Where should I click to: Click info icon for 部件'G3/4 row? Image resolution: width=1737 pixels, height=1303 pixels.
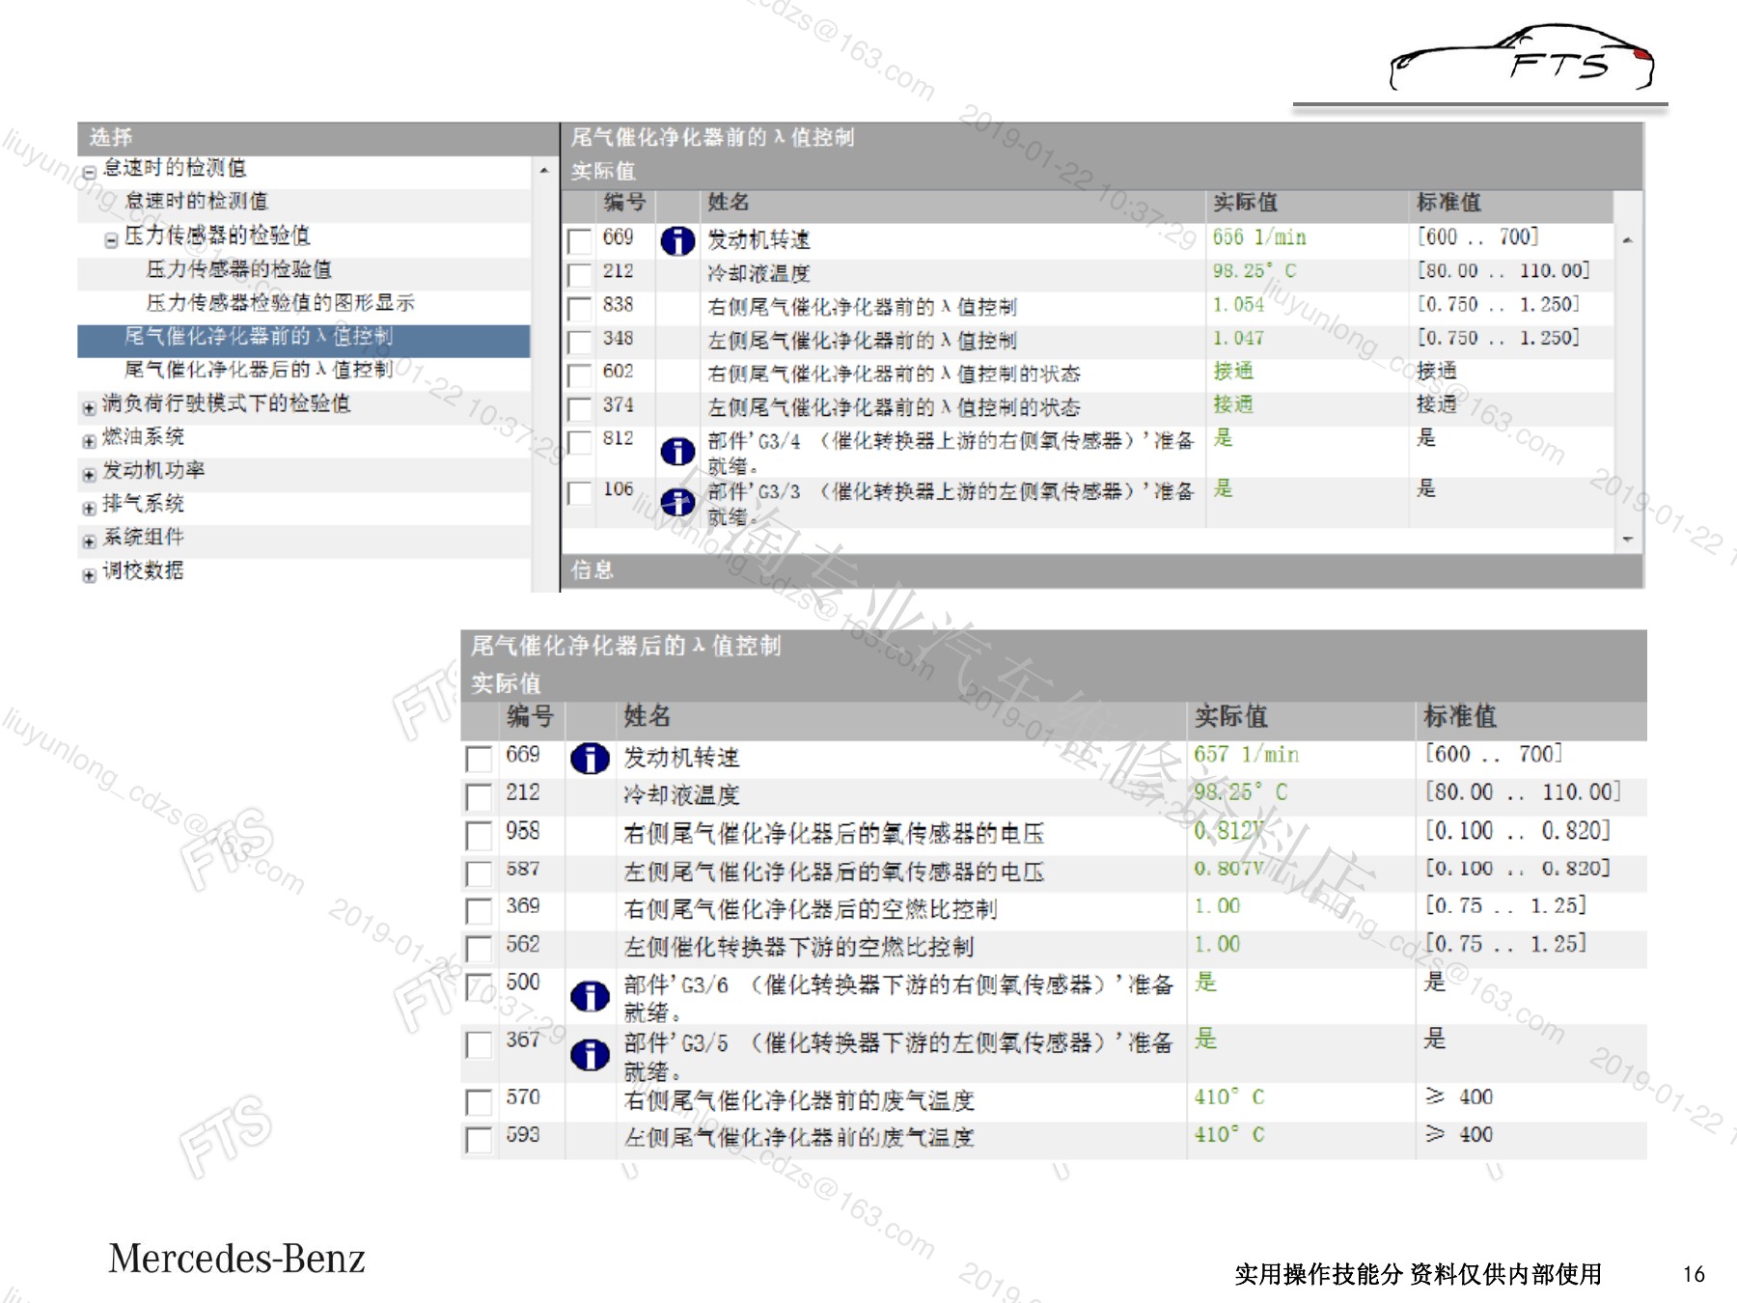click(x=677, y=451)
